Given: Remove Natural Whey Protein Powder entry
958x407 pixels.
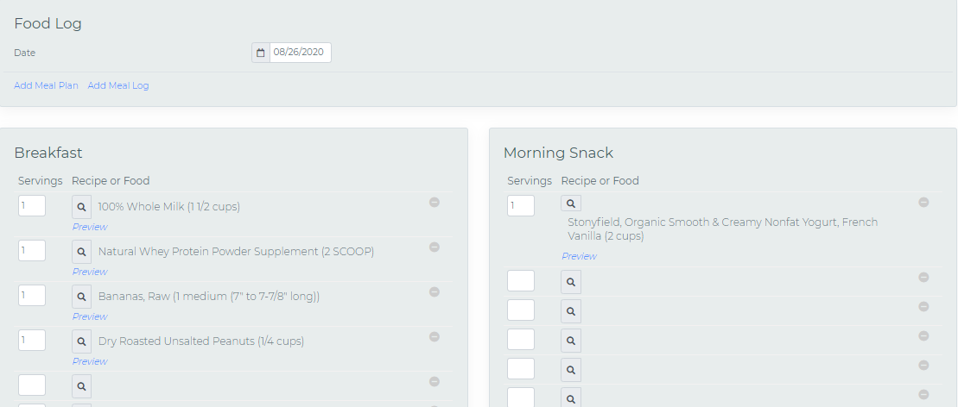Looking at the screenshot, I should (x=435, y=247).
